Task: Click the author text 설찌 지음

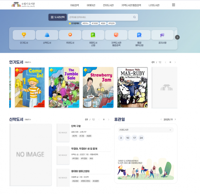Action: tap(75, 132)
